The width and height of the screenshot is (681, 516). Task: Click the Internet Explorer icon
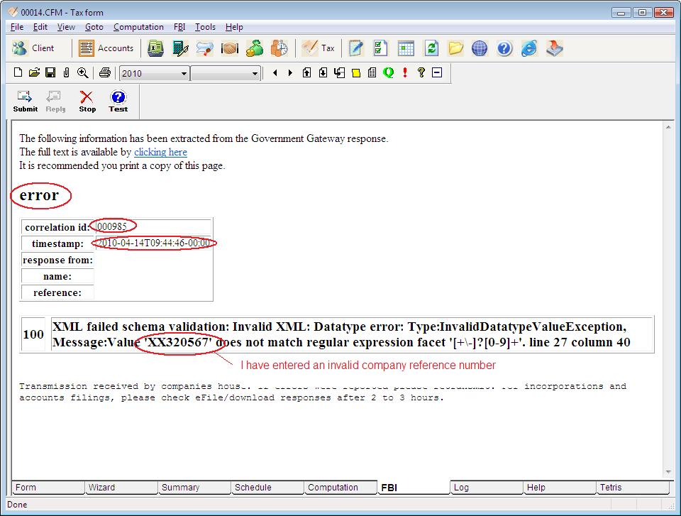click(529, 48)
